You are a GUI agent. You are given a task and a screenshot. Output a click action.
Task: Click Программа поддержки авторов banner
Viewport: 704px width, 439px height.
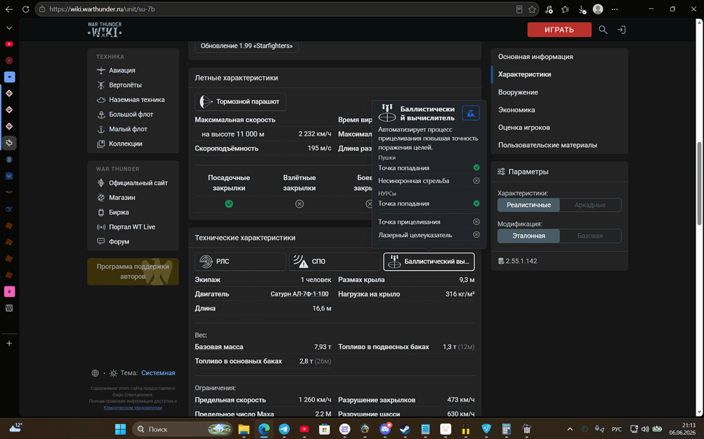(133, 272)
